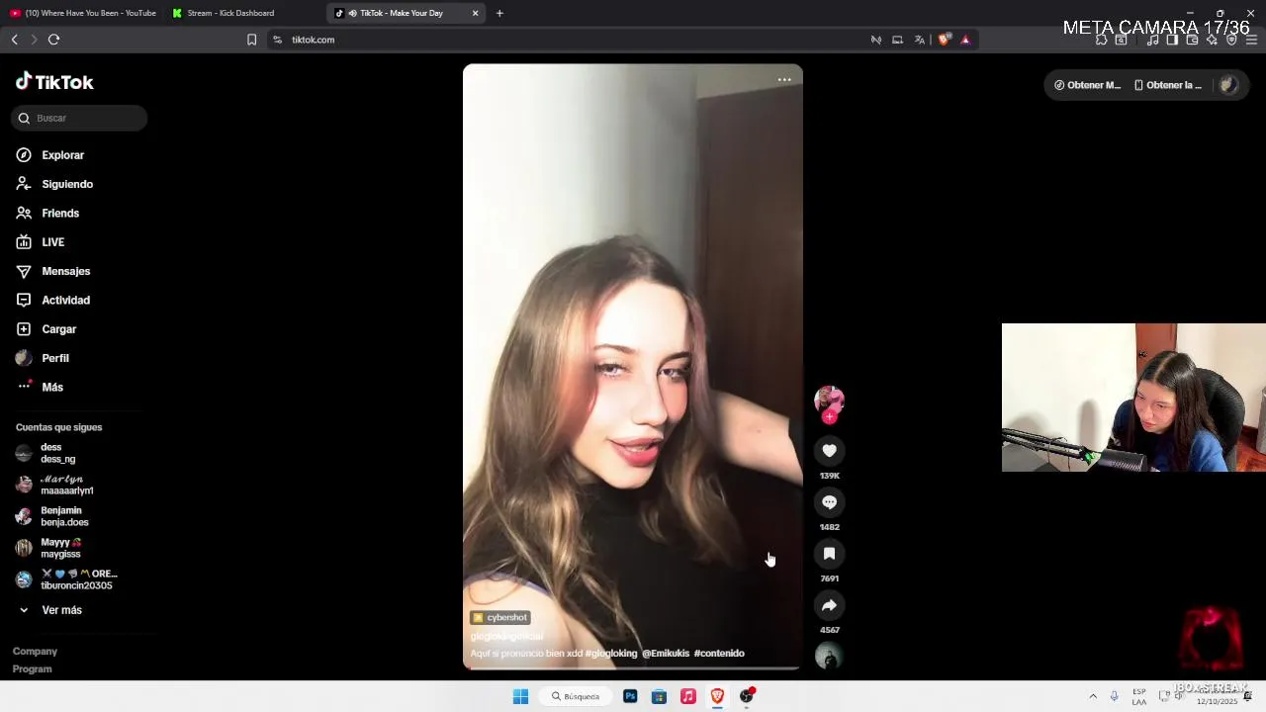Open the #contenido hashtag
The width and height of the screenshot is (1266, 712).
[x=719, y=654]
